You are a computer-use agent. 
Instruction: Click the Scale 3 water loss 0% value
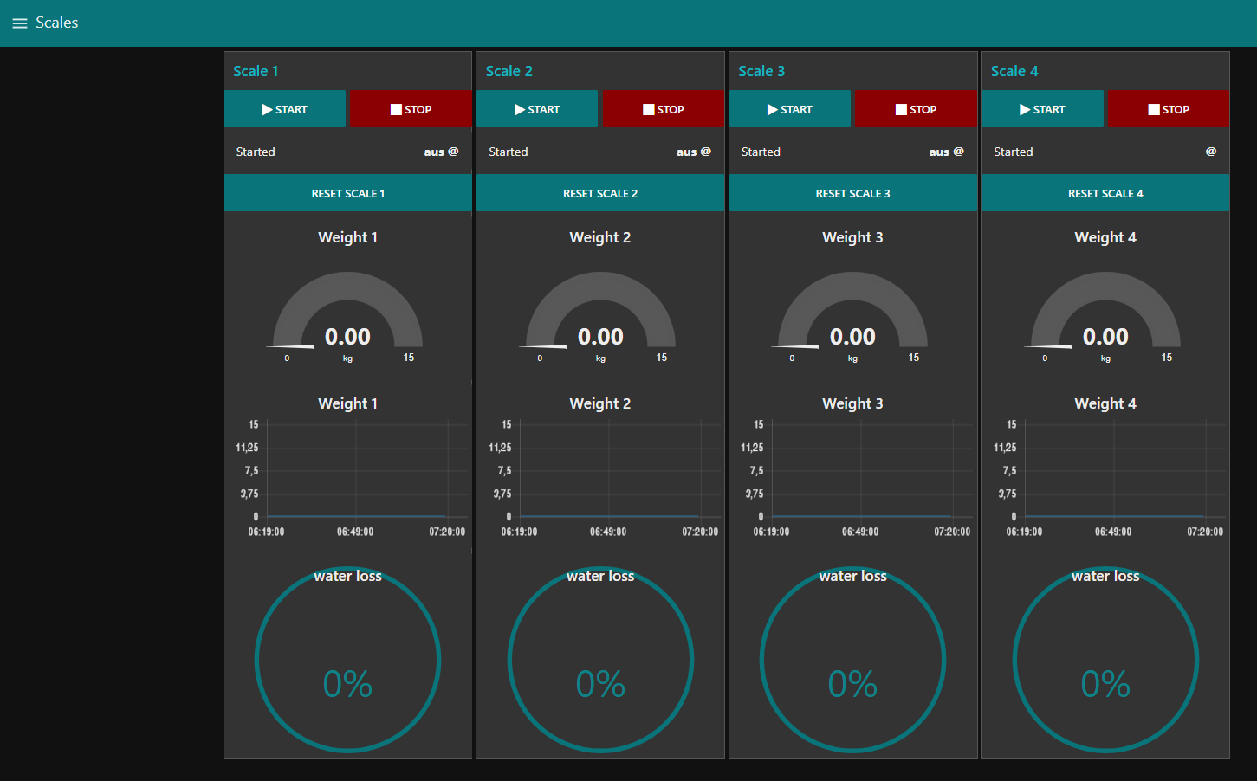tap(853, 684)
